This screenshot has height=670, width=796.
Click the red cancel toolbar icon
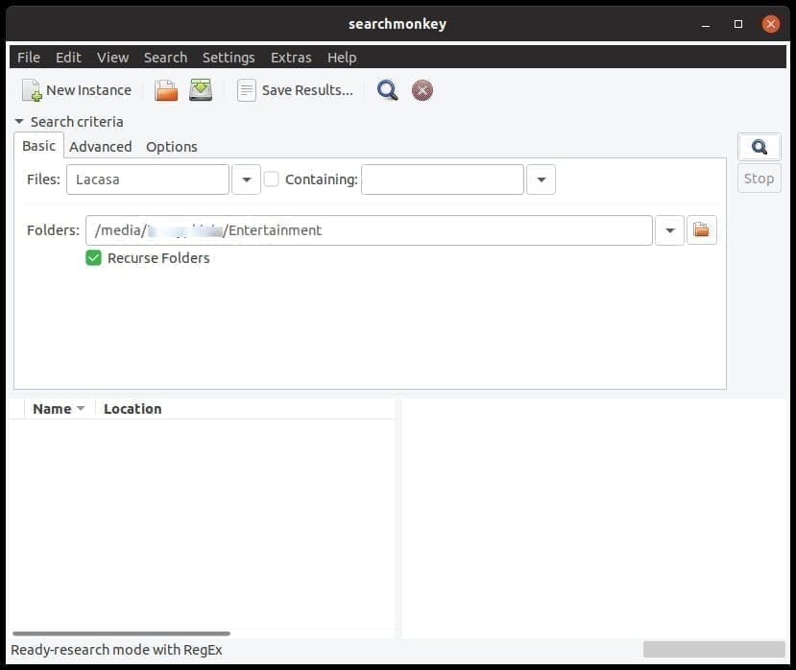422,90
